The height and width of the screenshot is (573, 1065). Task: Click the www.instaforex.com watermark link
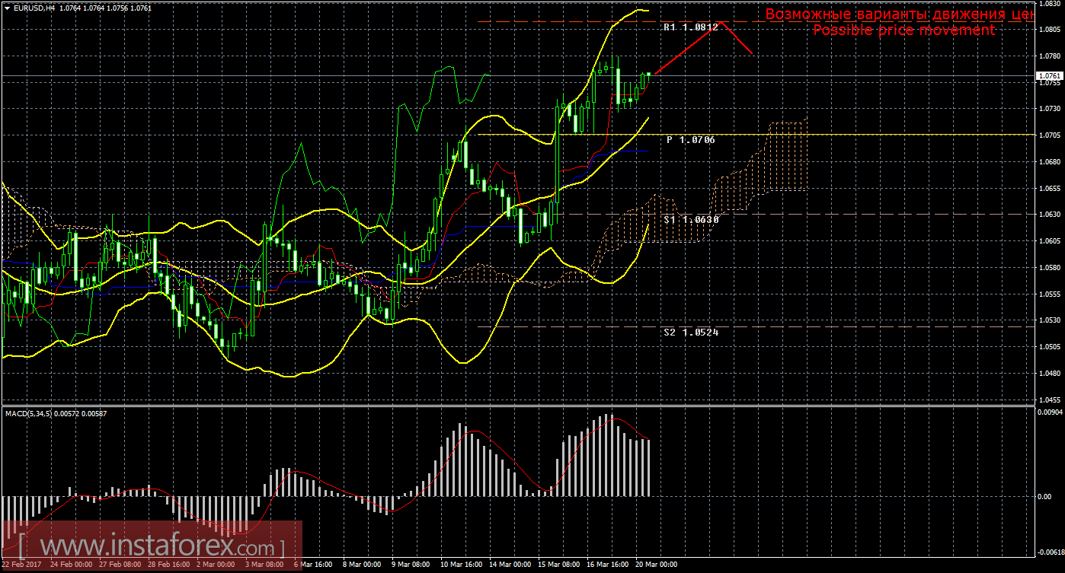pos(152,546)
